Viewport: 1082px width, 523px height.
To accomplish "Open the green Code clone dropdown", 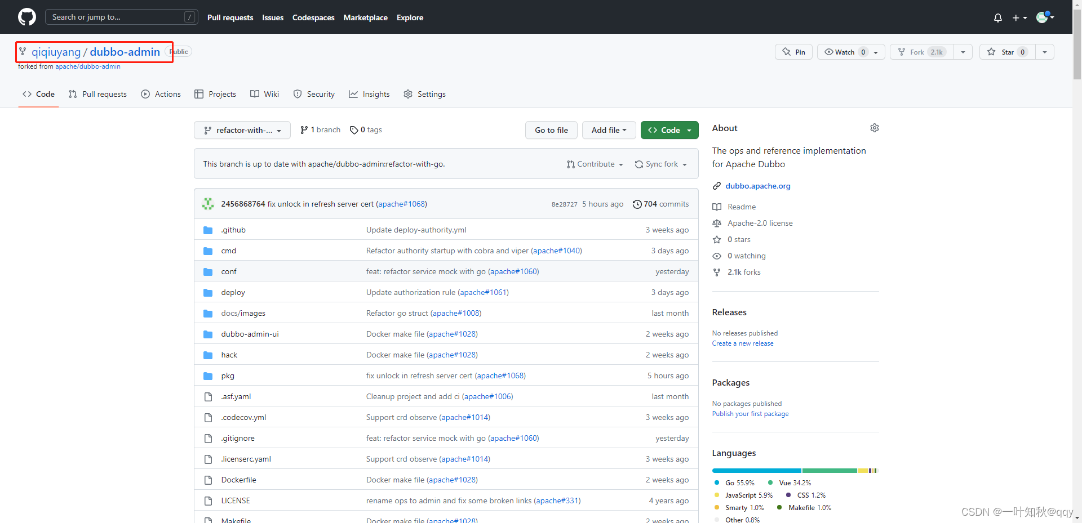I will [x=669, y=130].
